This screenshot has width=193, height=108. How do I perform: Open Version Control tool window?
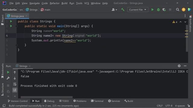tap(17, 101)
